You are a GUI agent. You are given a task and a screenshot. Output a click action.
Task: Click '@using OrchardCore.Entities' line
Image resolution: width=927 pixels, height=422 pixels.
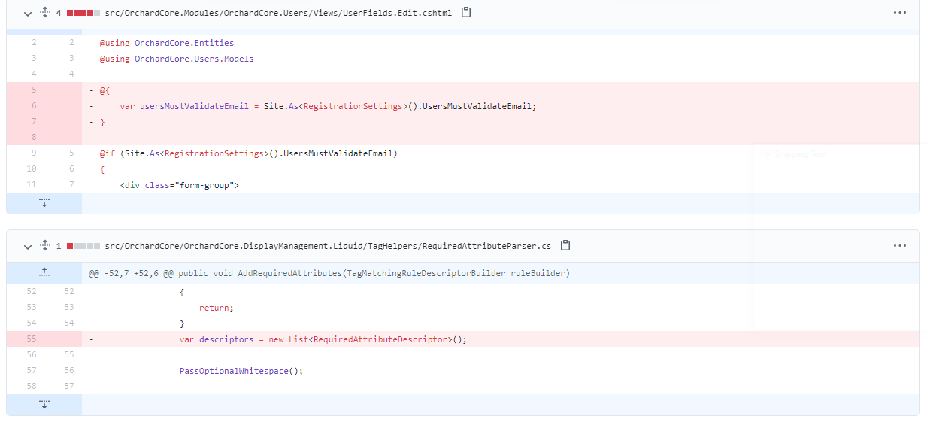coord(166,43)
